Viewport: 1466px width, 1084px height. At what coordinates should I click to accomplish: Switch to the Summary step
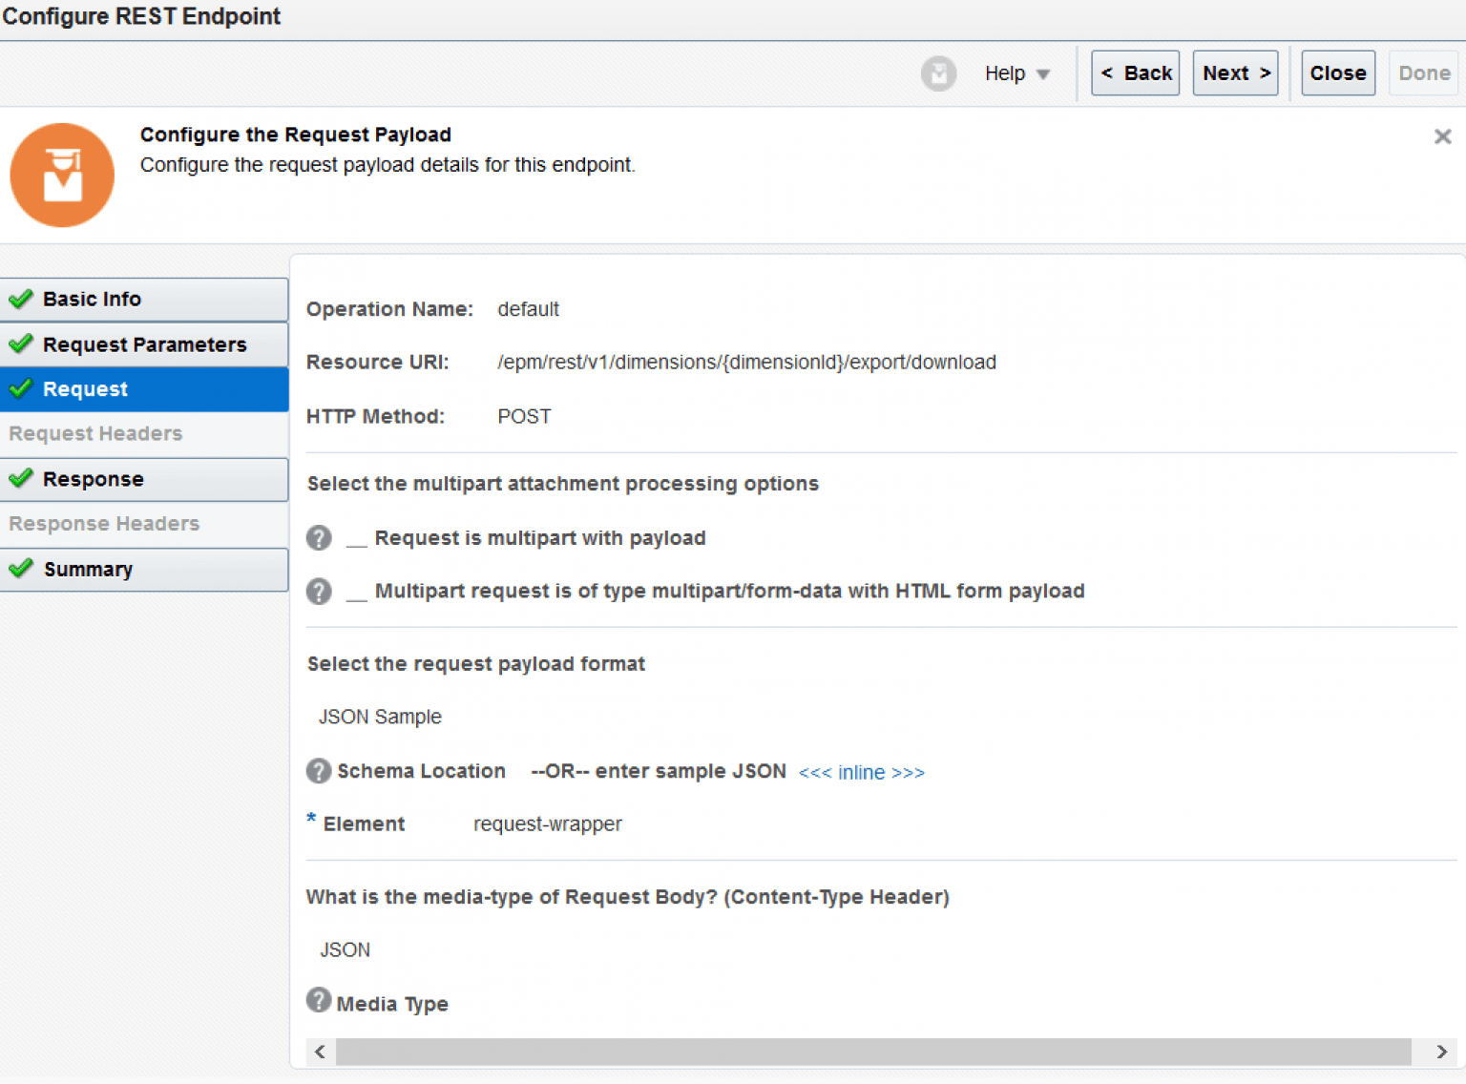(89, 569)
